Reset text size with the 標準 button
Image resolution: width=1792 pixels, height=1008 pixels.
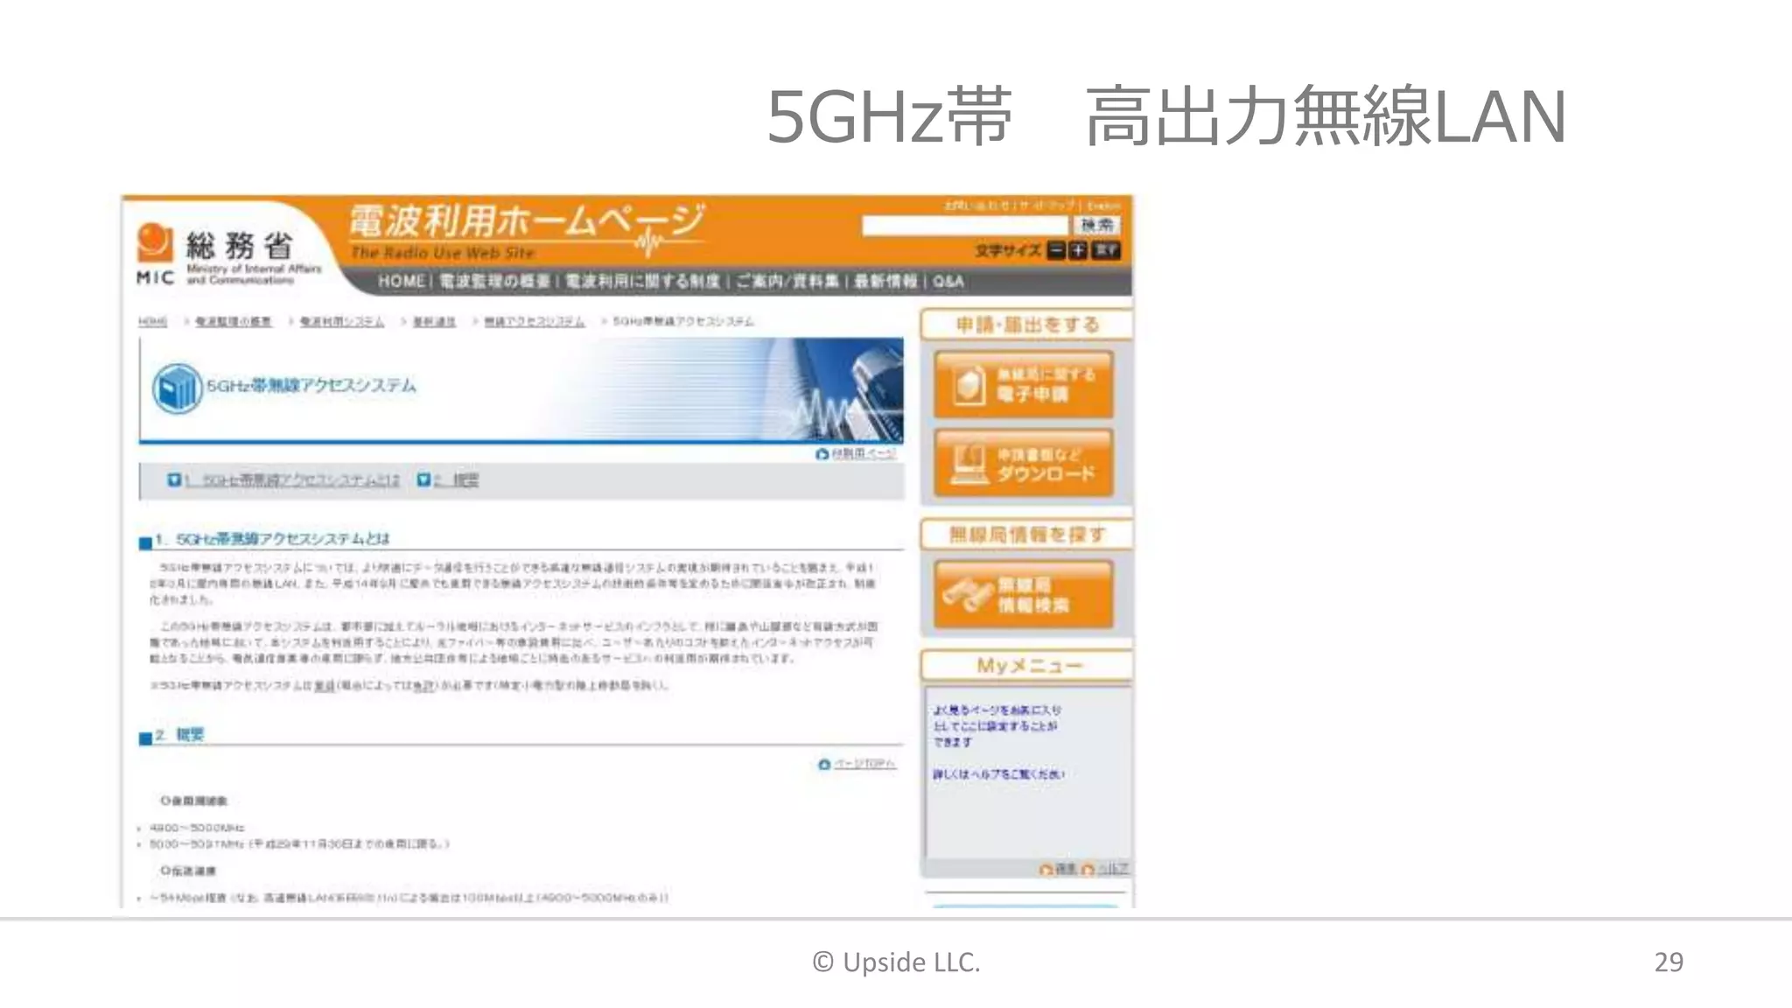(1106, 251)
